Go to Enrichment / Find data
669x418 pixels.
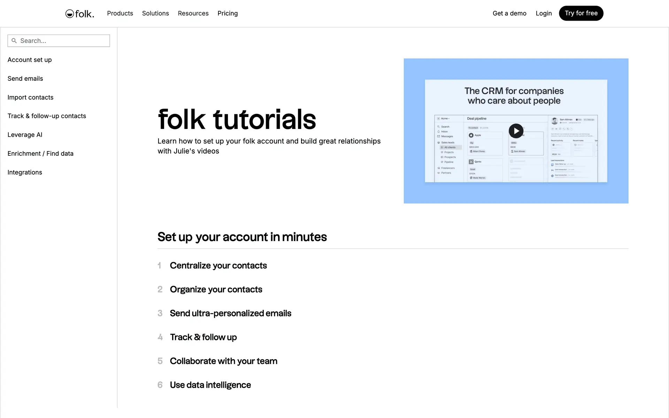(40, 154)
